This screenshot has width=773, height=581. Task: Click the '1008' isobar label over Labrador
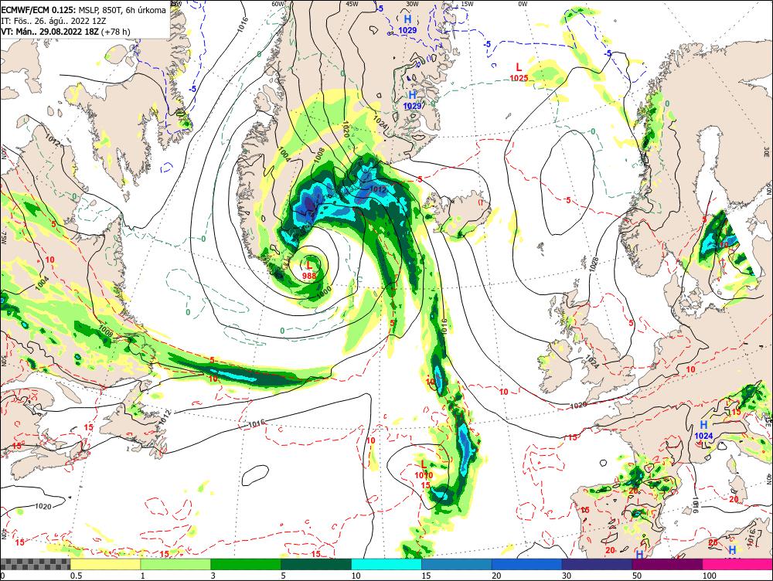pos(105,330)
